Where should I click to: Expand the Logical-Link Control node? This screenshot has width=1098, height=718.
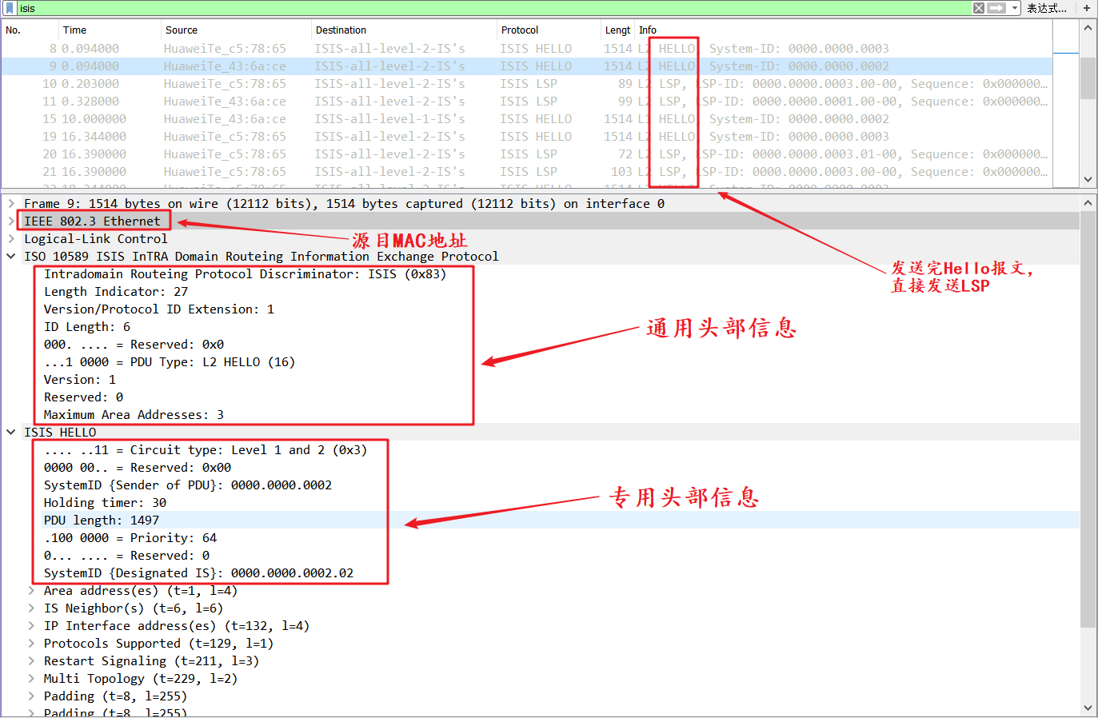[11, 239]
